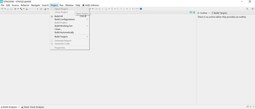Open the Help menu
This screenshot has height=109, width=255.
click(x=78, y=5)
